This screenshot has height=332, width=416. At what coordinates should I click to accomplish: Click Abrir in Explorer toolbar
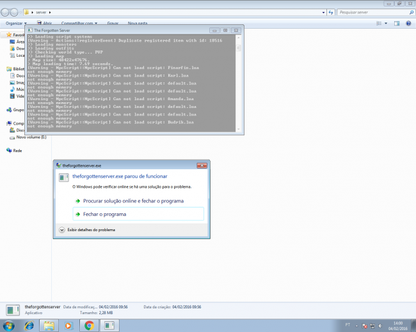[x=45, y=23]
